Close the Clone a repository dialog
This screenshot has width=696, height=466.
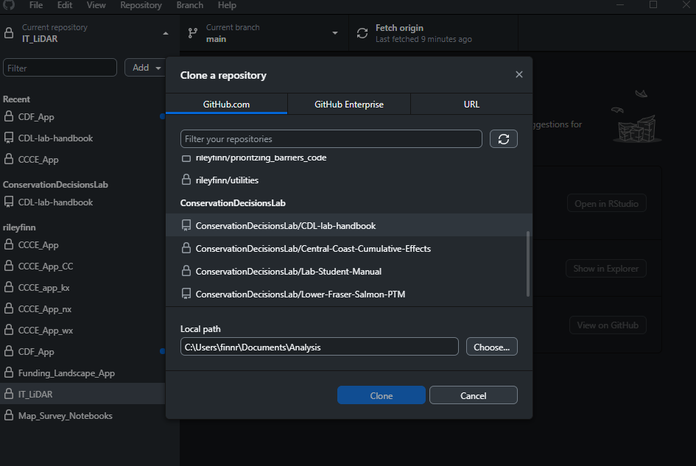[519, 74]
